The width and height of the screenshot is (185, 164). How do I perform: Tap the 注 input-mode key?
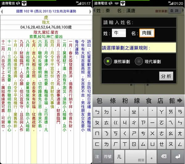97,157
